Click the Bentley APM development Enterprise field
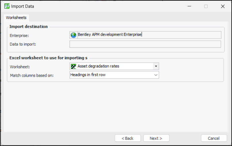 [x=149, y=35]
